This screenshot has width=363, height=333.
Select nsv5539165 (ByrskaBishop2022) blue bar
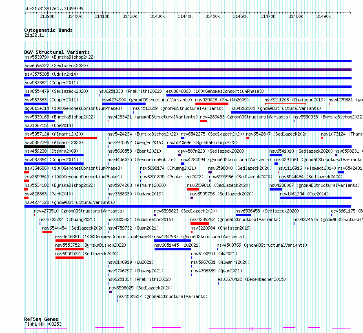coord(39,121)
